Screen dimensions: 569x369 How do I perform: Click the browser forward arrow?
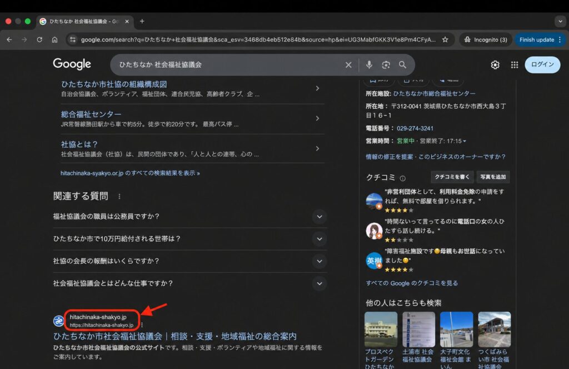coord(24,39)
